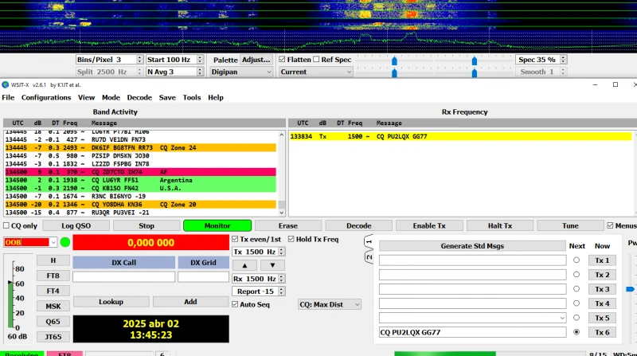Click the Erase button
This screenshot has height=356, width=637.
click(288, 226)
